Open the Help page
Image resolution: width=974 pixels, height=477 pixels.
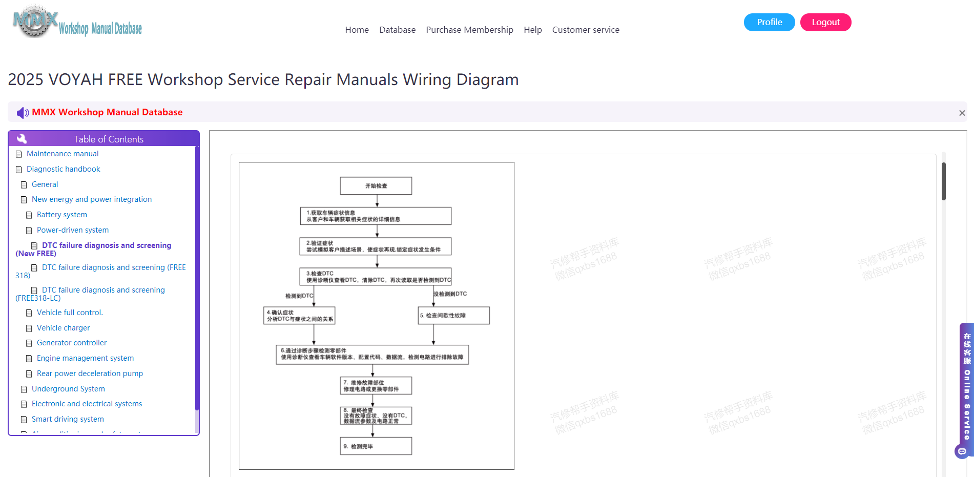point(533,30)
